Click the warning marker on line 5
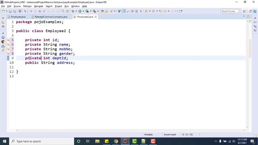This screenshot has height=145, width=258. tap(8, 40)
